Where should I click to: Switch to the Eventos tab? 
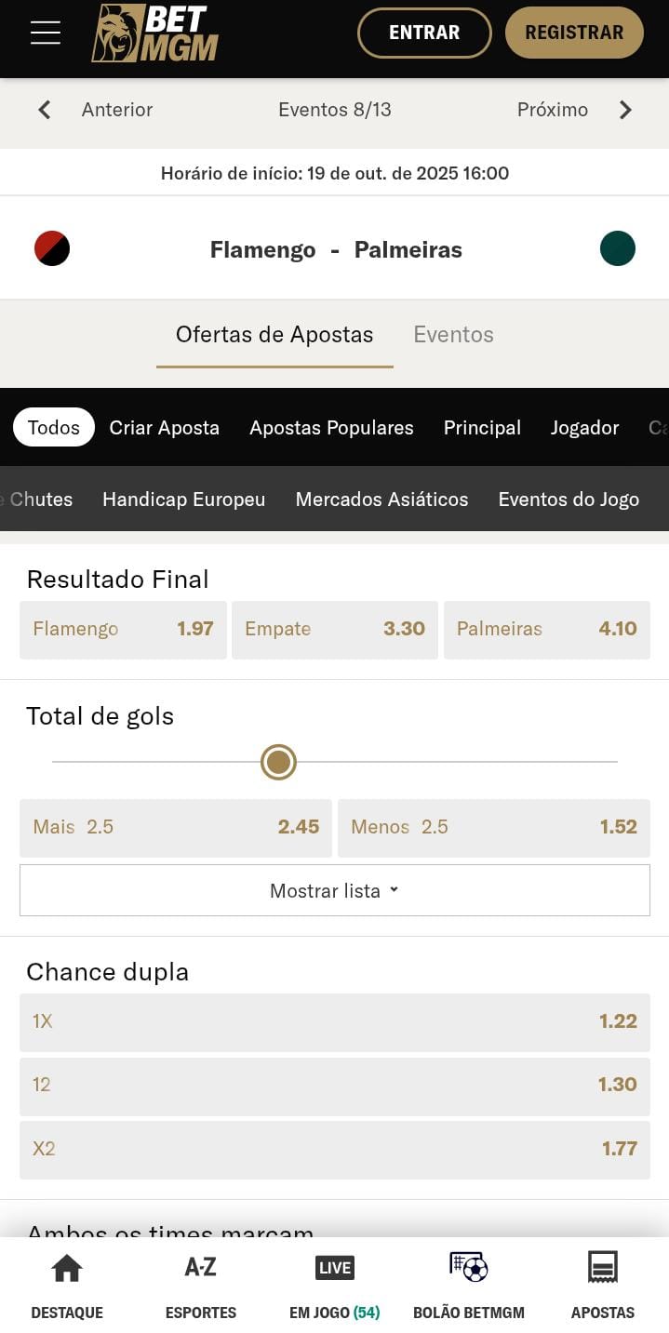click(453, 335)
